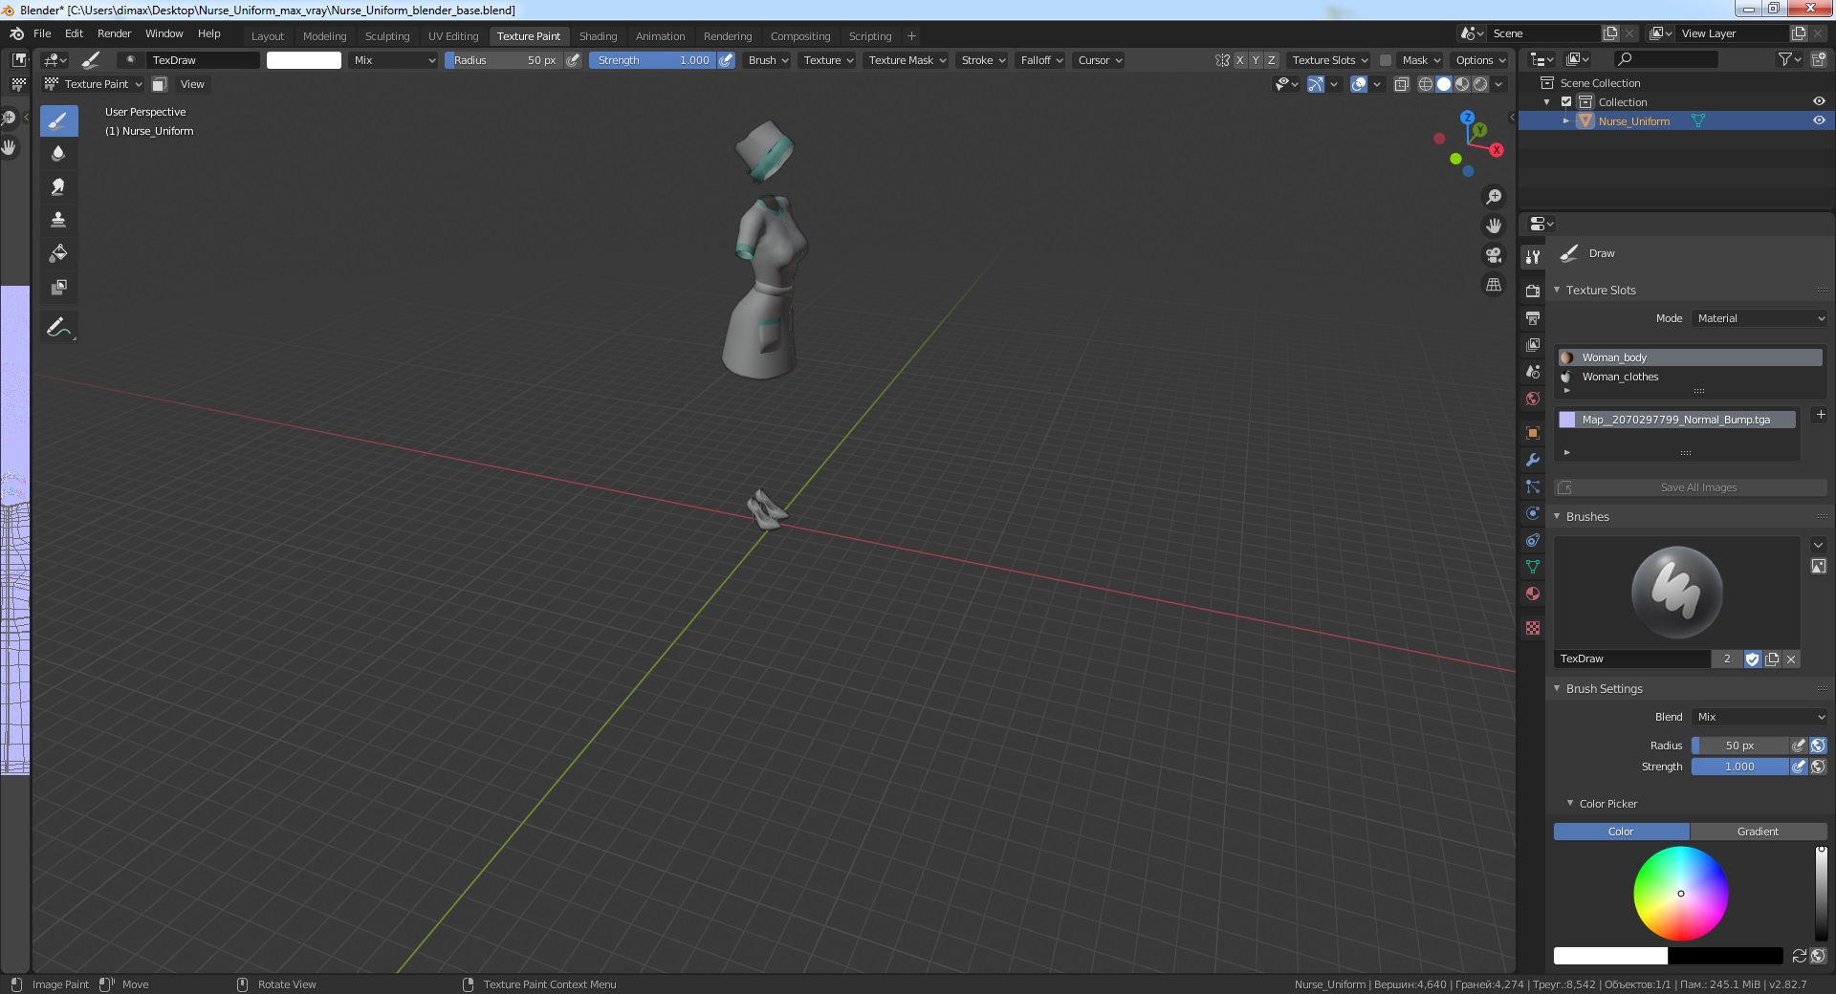The height and width of the screenshot is (994, 1836).
Task: Open the Object properties tab
Action: pyautogui.click(x=1533, y=433)
